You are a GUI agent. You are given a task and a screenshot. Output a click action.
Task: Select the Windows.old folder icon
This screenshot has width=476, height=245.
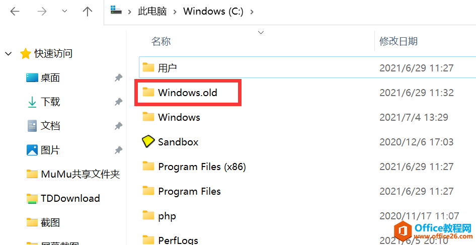coord(148,93)
